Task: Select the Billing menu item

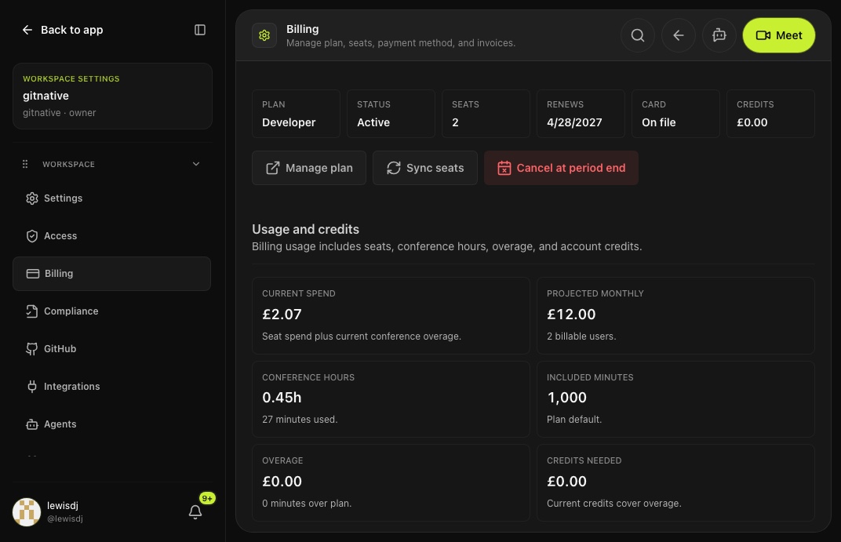Action: coord(111,274)
